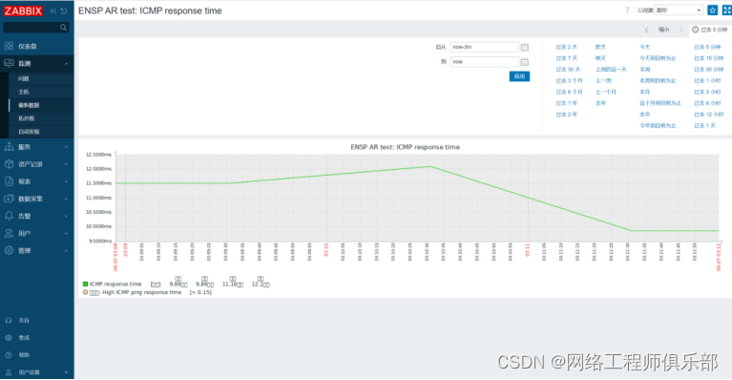Image resolution: width=732 pixels, height=380 pixels.
Task: Toggle the 过去 3 分钟 time selector tab
Action: [x=710, y=30]
